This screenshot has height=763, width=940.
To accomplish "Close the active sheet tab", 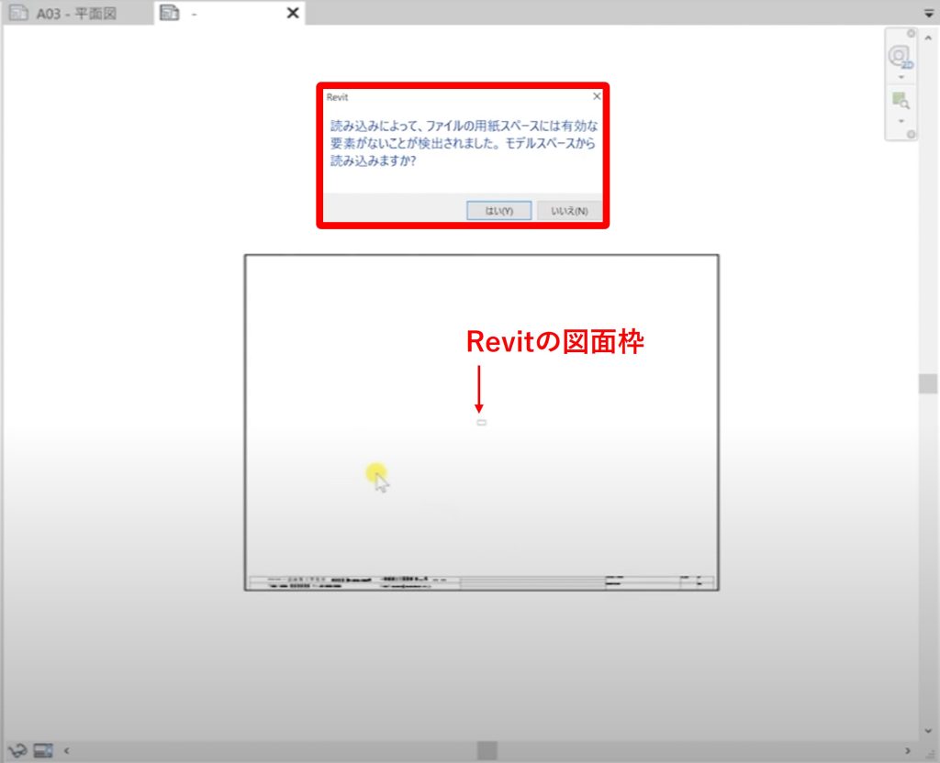I will (293, 13).
